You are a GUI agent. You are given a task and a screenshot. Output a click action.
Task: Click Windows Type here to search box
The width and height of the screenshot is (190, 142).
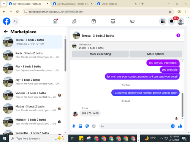(x=38, y=138)
